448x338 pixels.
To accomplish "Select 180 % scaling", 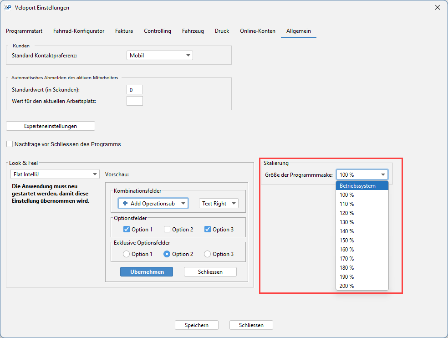I will 362,268.
